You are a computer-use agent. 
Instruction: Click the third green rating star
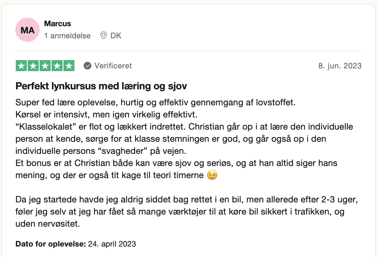45,66
